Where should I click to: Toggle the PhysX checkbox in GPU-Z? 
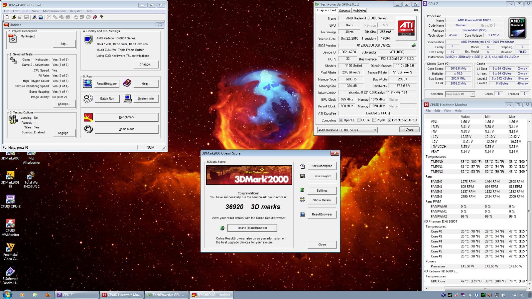[x=374, y=120]
